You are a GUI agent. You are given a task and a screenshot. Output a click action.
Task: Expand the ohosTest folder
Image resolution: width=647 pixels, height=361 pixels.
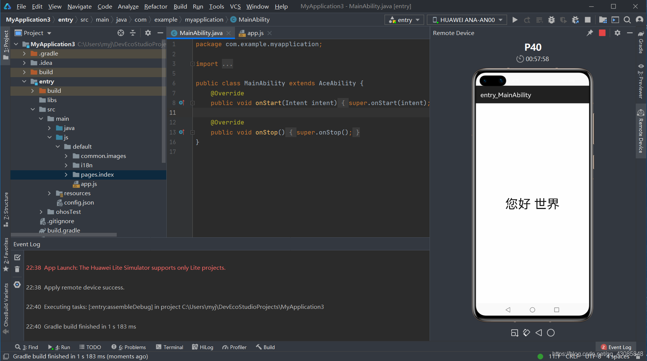coord(41,212)
